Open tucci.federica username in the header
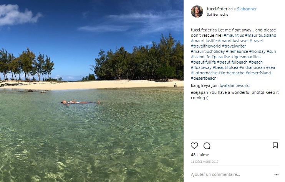This screenshot has width=285, height=182. click(219, 9)
